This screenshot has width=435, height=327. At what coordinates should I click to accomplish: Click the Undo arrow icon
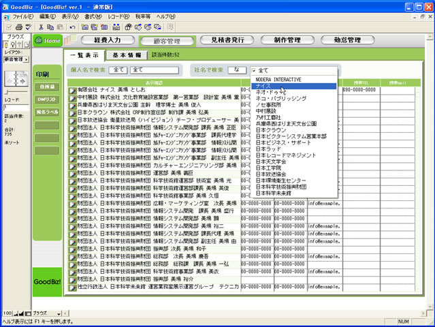point(72,27)
